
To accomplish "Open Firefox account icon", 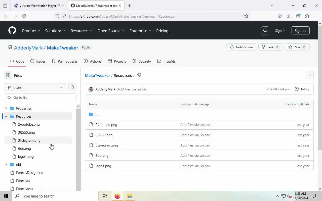I will pyautogui.click(x=298, y=16).
